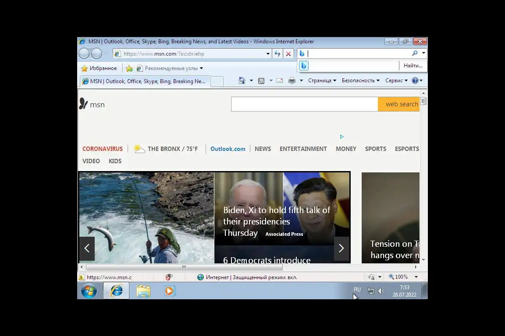Click the privacy report eye icon
Image resolution: width=505 pixels, height=336 pixels.
tap(169, 277)
